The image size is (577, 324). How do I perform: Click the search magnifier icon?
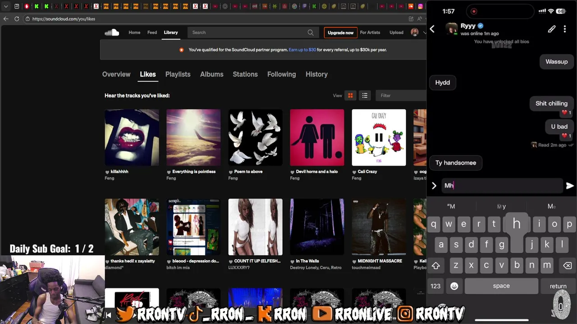[311, 32]
